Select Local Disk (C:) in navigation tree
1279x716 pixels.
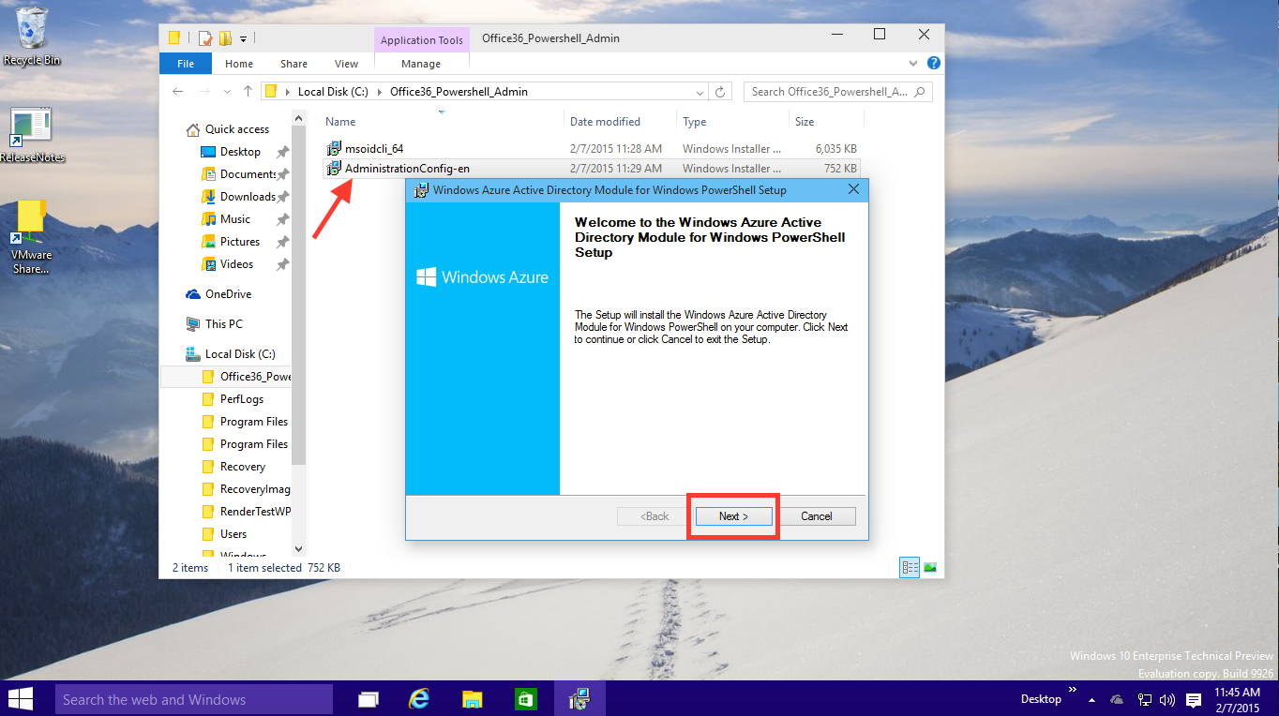point(240,354)
